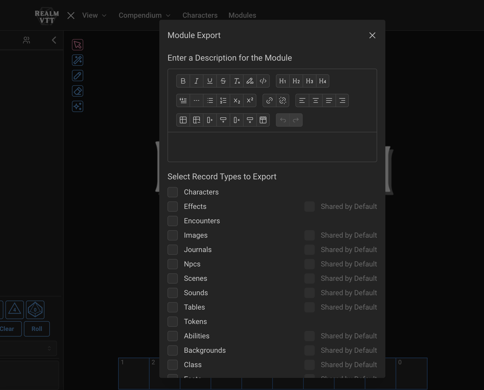Open the dice selector combo box
This screenshot has width=484, height=390.
point(29,348)
